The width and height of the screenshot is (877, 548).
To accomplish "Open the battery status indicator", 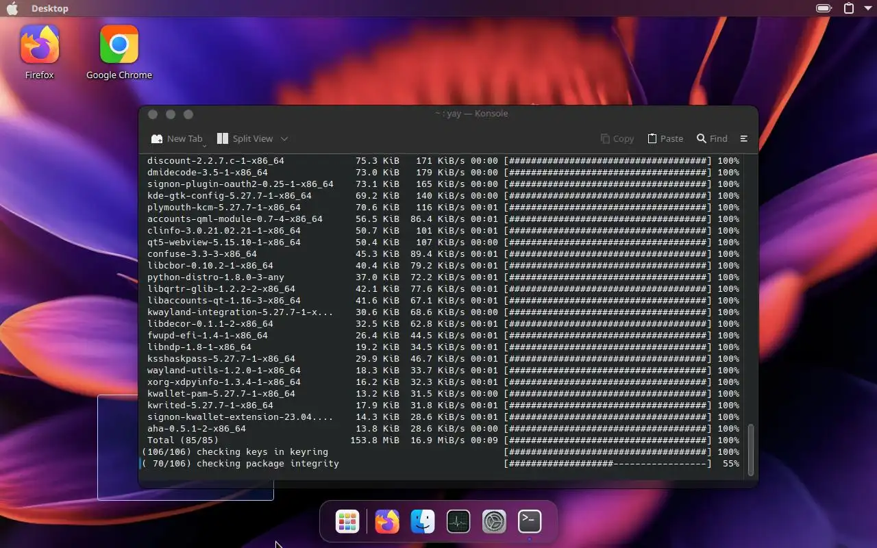I will click(824, 8).
